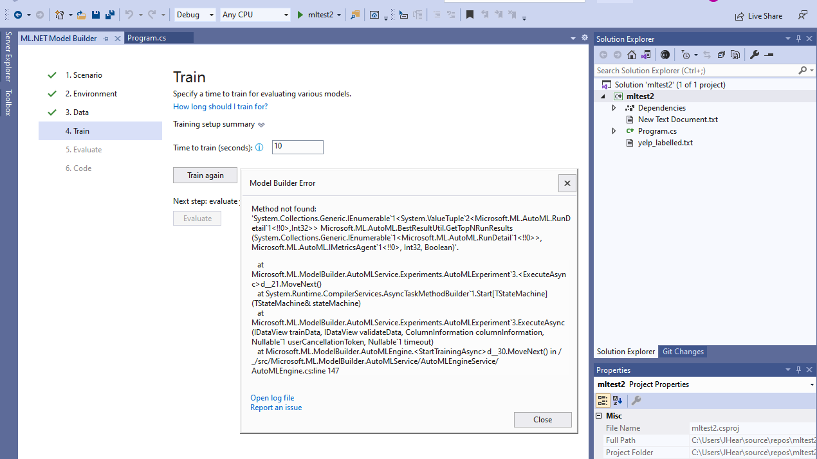Image resolution: width=817 pixels, height=459 pixels.
Task: Click the Open log file link
Action: pyautogui.click(x=272, y=398)
